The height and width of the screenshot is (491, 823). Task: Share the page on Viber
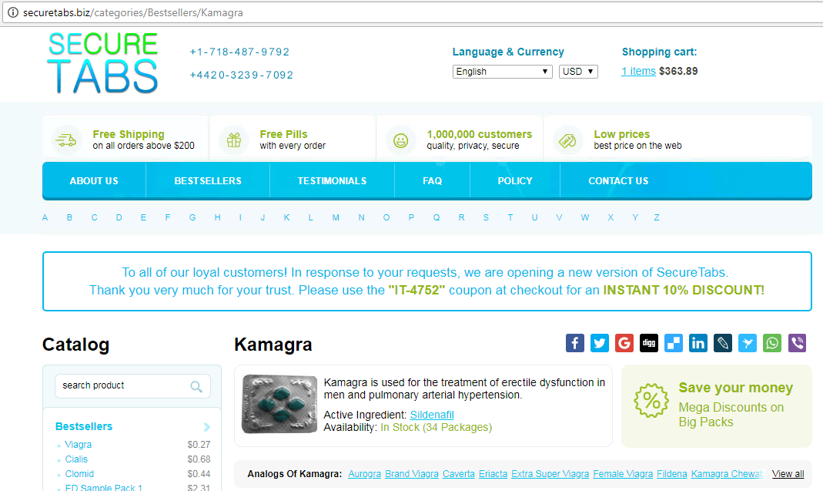pos(797,343)
